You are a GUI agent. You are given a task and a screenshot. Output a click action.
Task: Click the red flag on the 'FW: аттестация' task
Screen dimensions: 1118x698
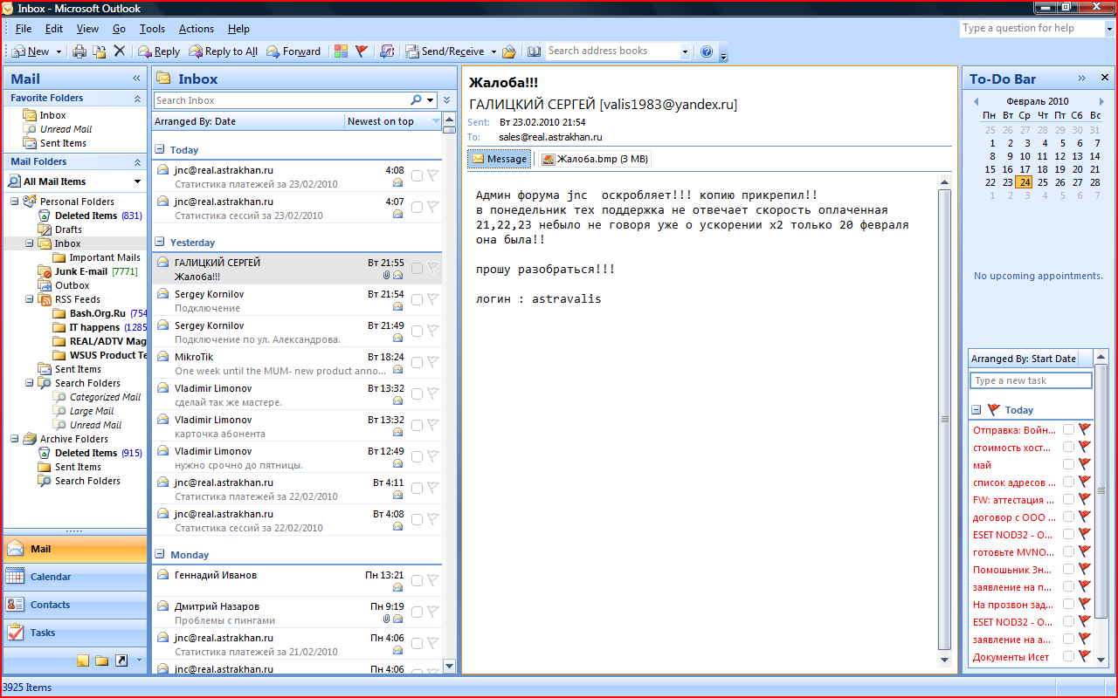point(1085,500)
